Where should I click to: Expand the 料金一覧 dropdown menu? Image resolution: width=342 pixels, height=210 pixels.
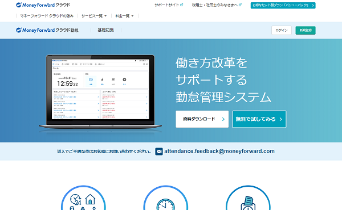click(x=124, y=16)
